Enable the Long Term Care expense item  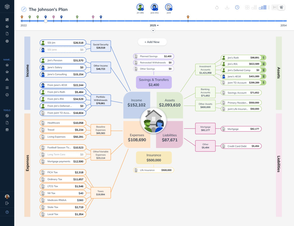click(63, 155)
